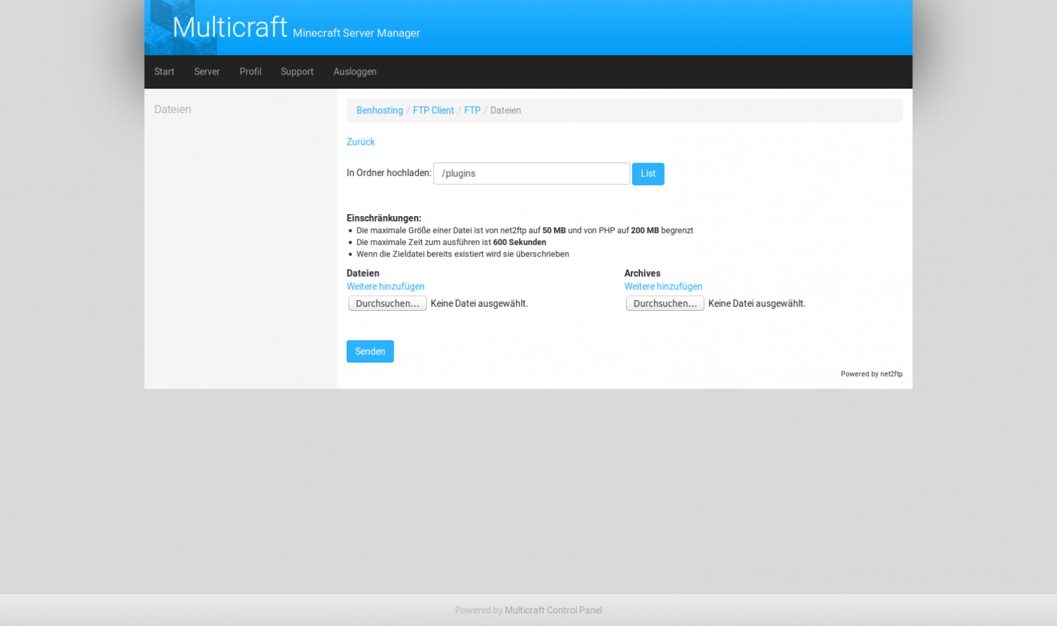This screenshot has height=626, width=1057.
Task: Click the Multicraft header title
Action: pyautogui.click(x=229, y=28)
